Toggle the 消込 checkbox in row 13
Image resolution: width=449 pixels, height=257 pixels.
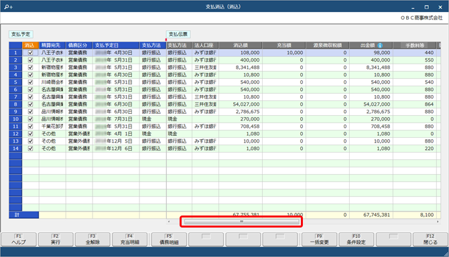coord(30,141)
